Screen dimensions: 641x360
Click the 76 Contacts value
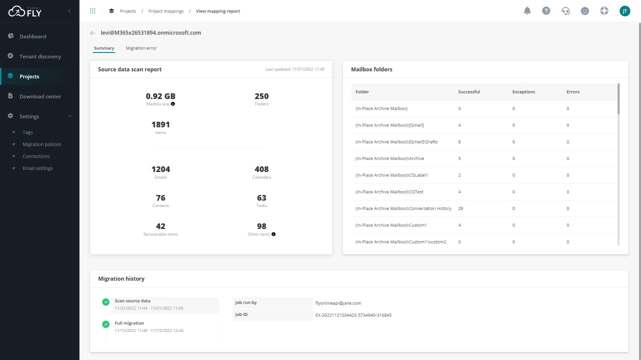pyautogui.click(x=160, y=198)
